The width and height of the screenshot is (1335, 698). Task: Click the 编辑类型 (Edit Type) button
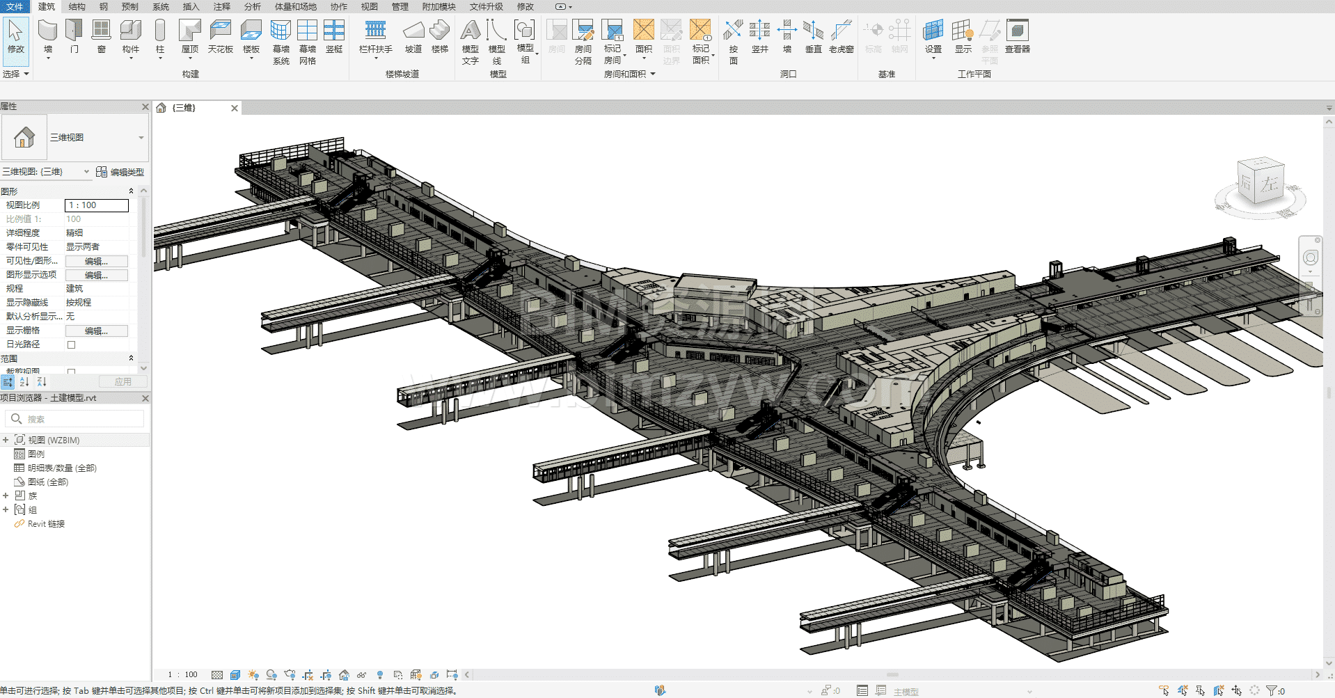coord(120,172)
